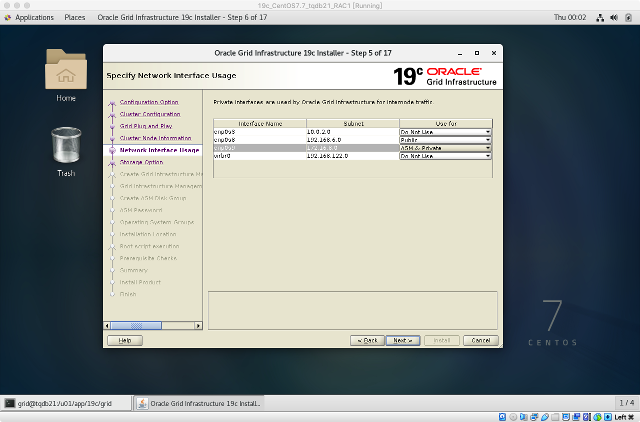Click the Back button
This screenshot has width=640, height=422.
coord(367,340)
